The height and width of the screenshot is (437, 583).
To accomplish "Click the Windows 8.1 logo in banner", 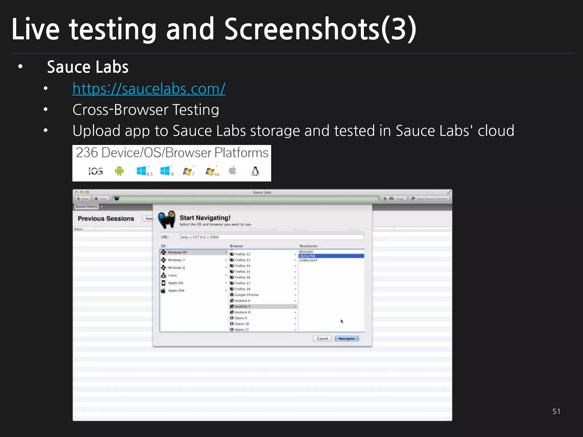I will pyautogui.click(x=145, y=171).
